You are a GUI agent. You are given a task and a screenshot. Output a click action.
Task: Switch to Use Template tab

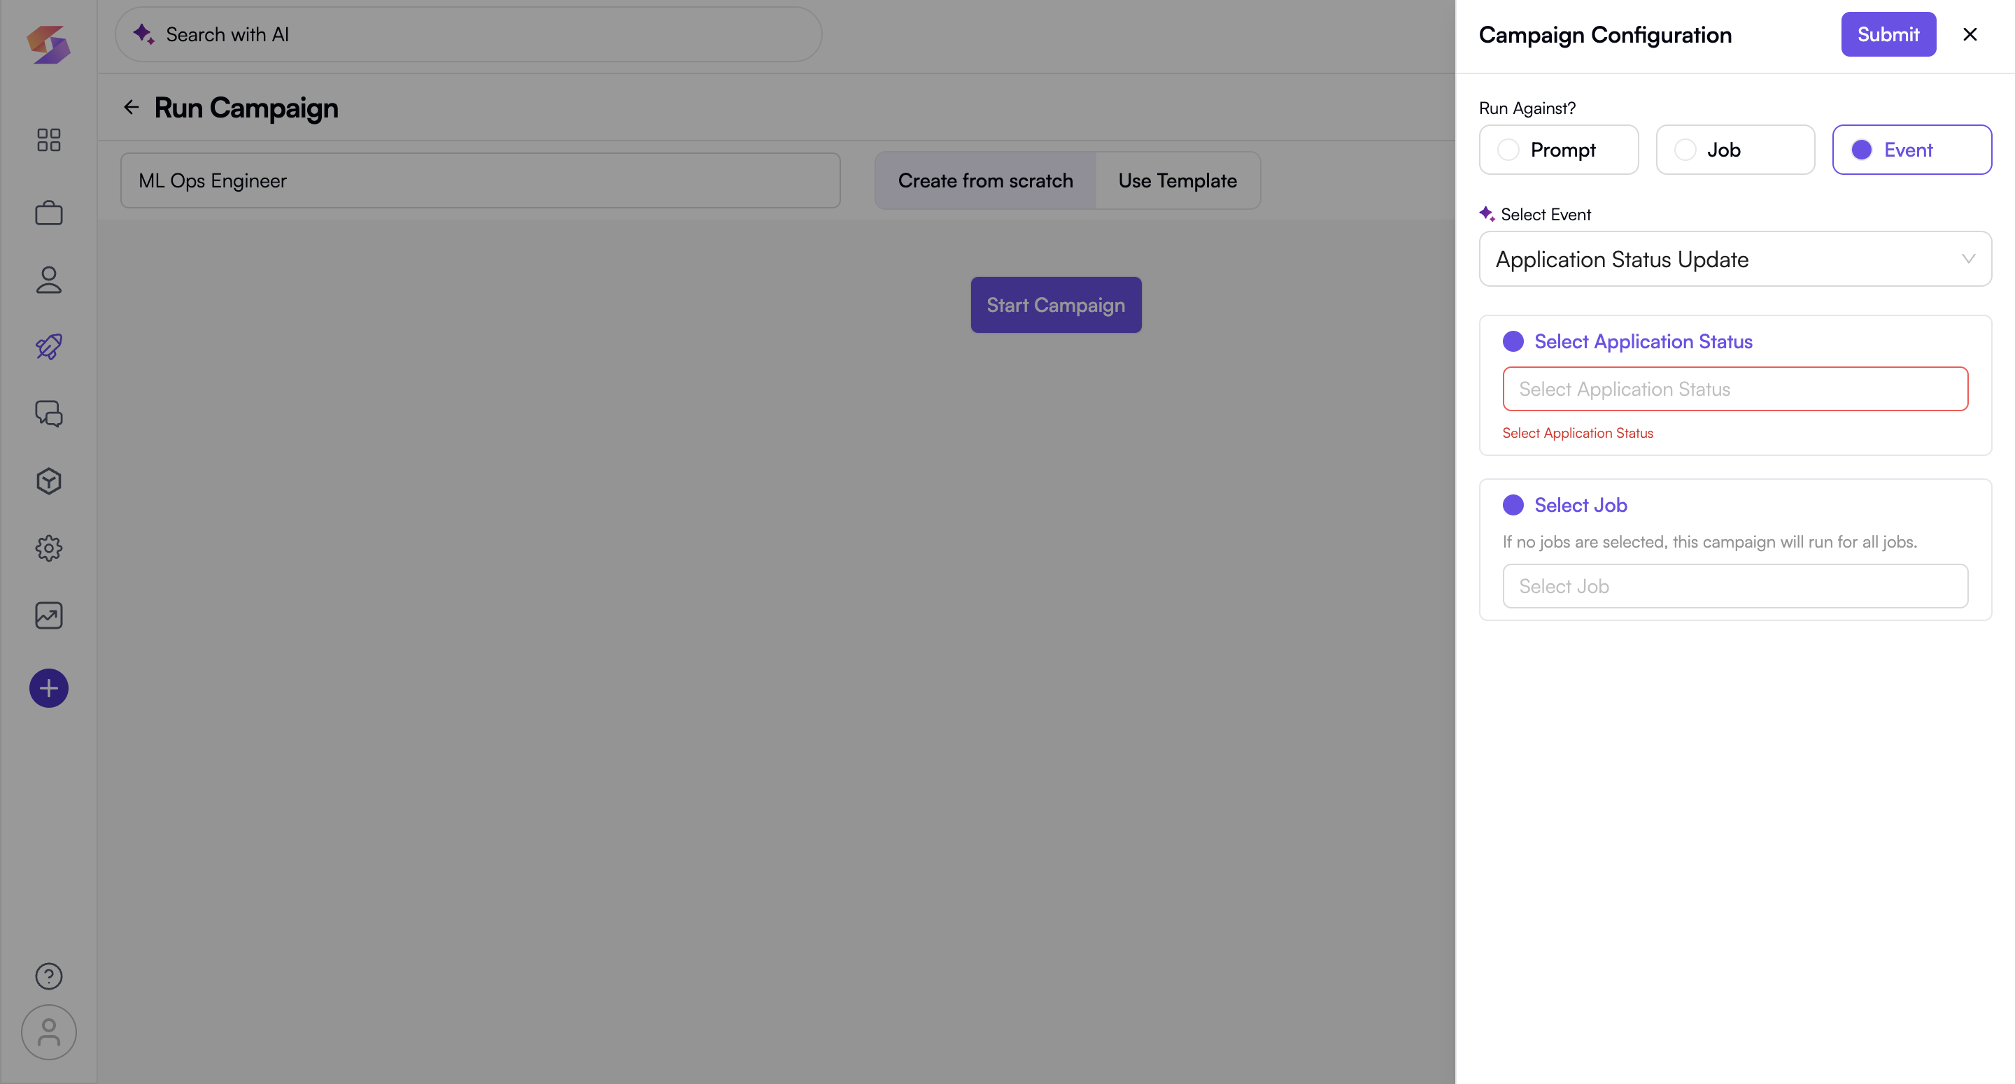[x=1178, y=180]
